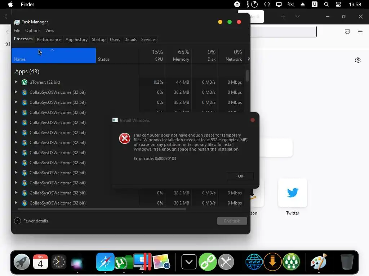Screen dimensions: 369x276
Task: Click the End task button
Action: click(x=232, y=221)
